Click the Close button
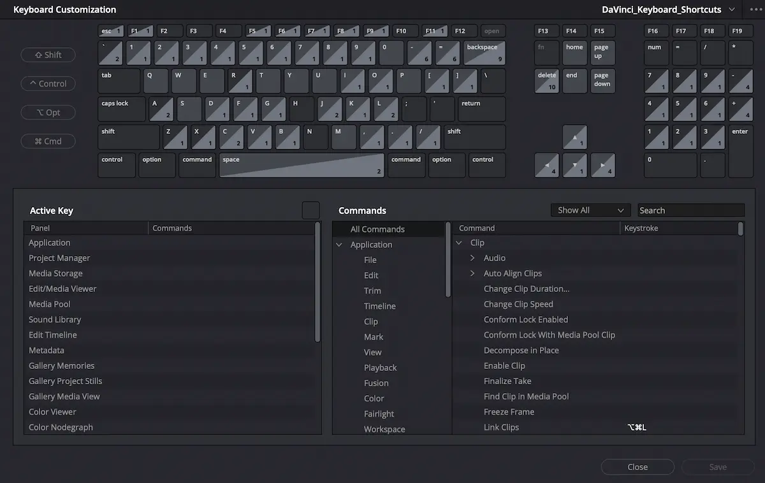765x483 pixels. (637, 466)
